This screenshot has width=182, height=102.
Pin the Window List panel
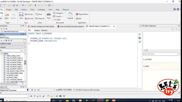(23, 87)
